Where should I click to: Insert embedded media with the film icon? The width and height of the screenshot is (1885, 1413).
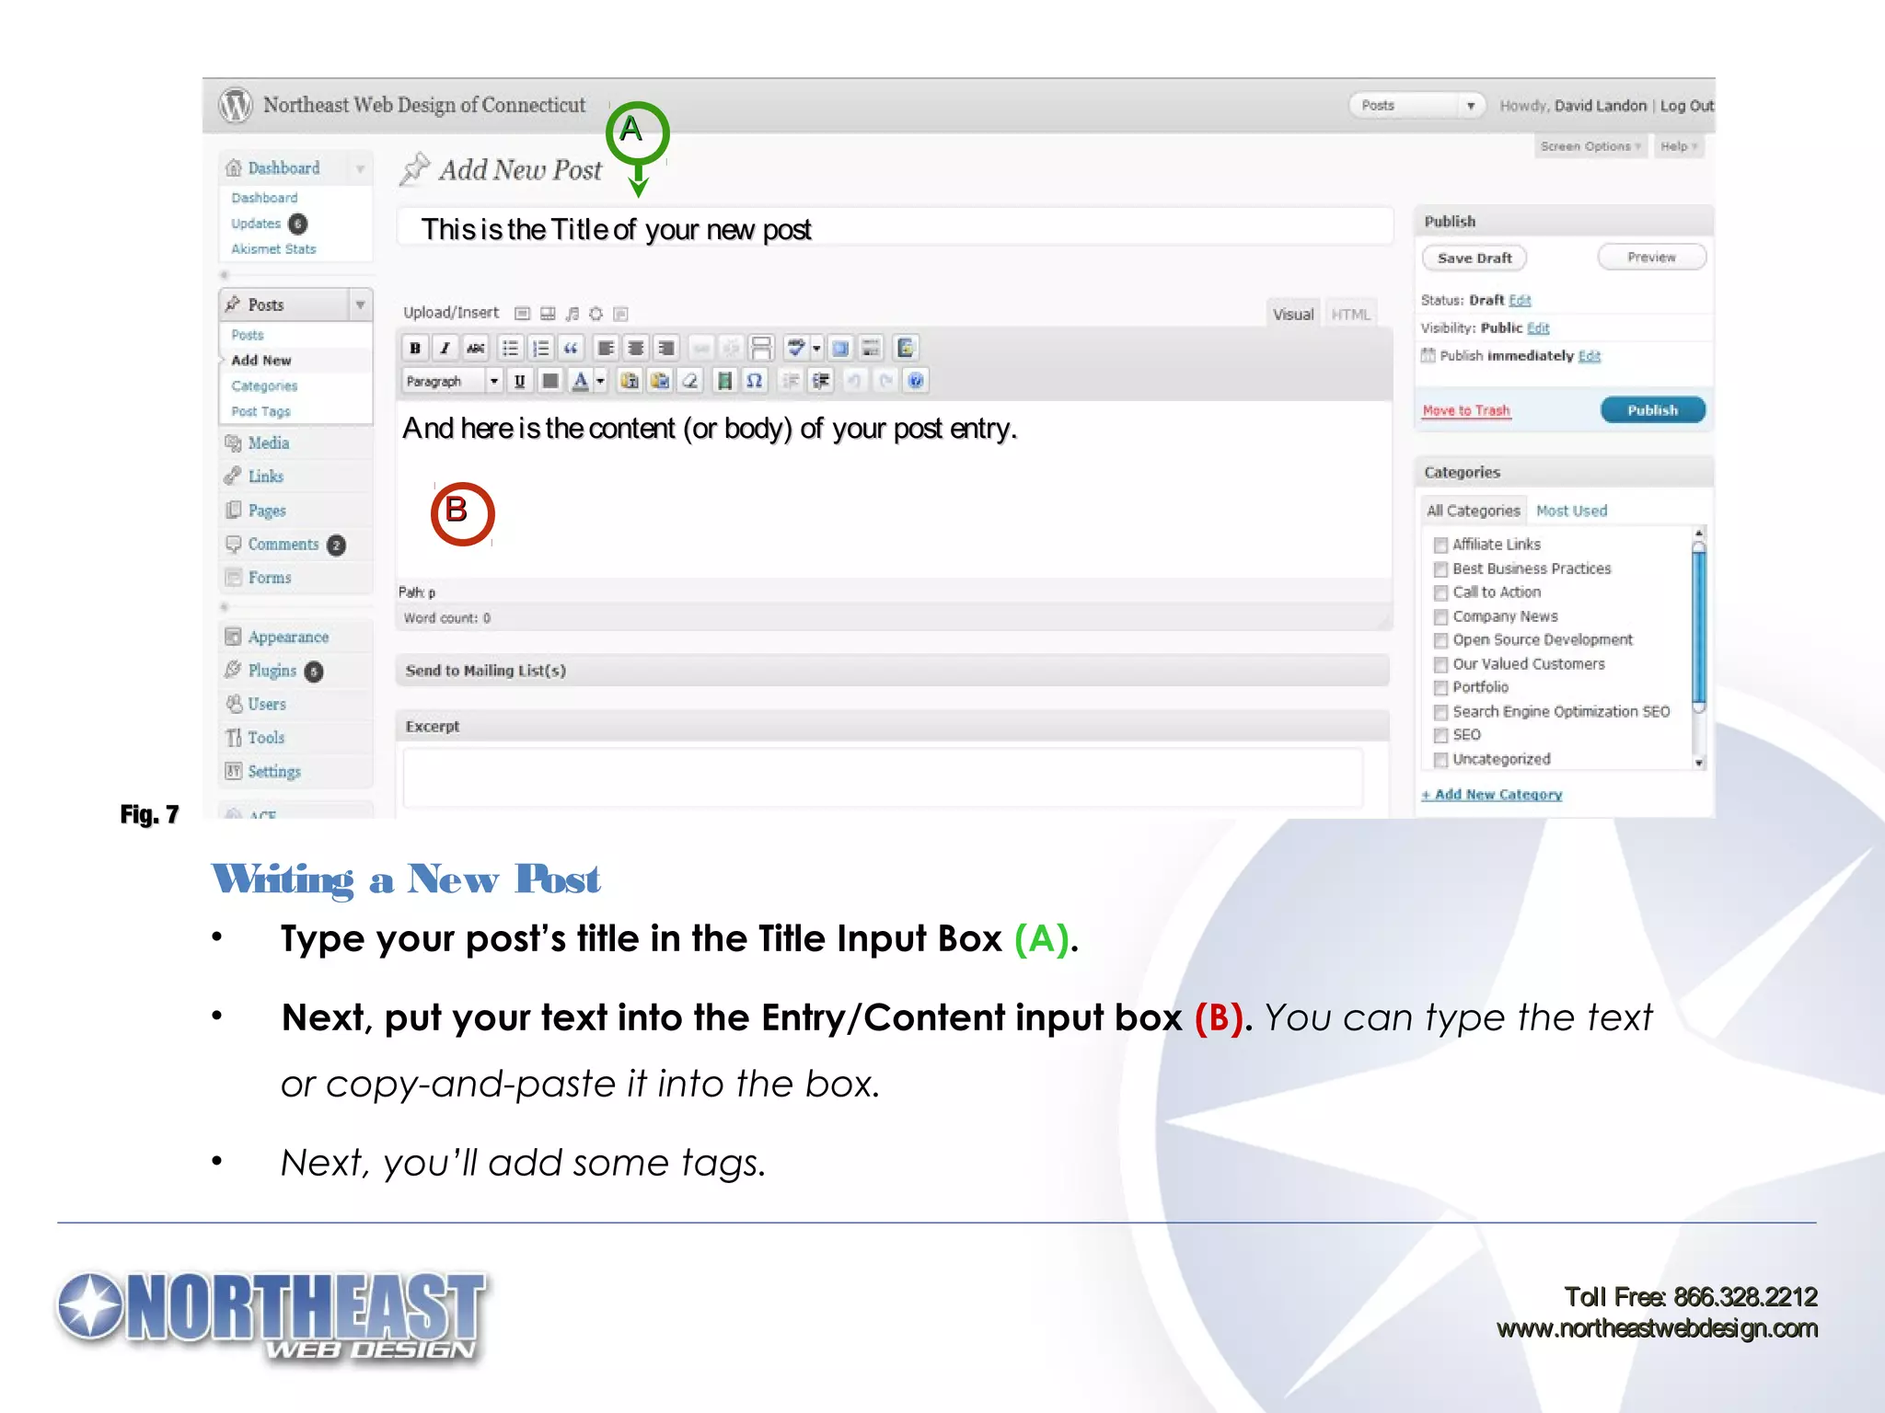pos(724,381)
